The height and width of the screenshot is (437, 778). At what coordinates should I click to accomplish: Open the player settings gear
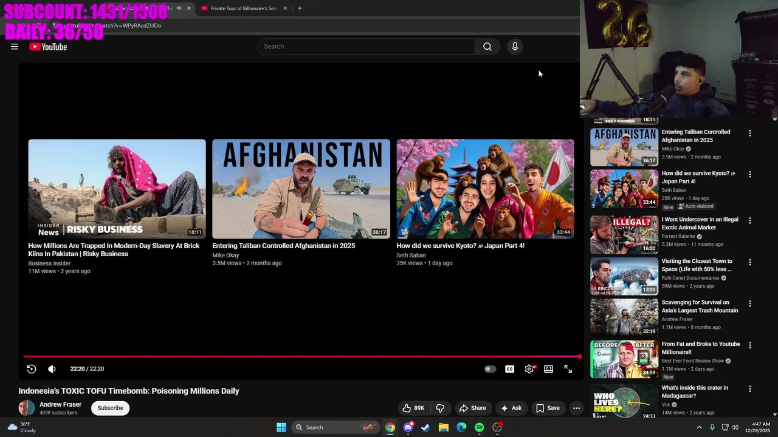[x=529, y=369]
